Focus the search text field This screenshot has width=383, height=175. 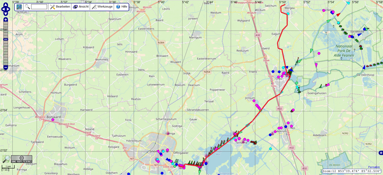pos(39,7)
